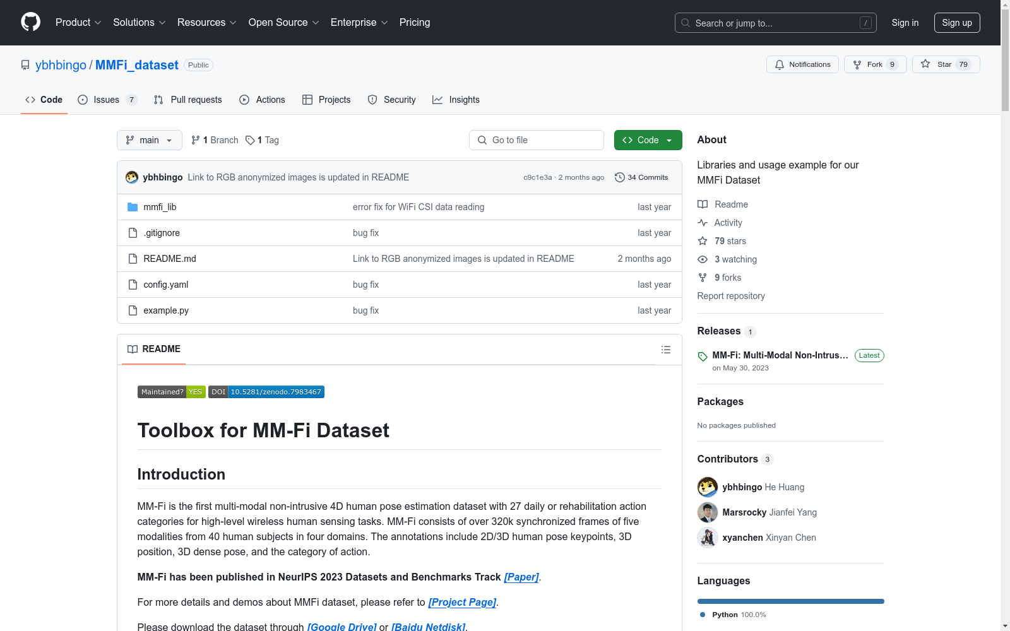
Task: Open the Actions tab
Action: (263, 100)
